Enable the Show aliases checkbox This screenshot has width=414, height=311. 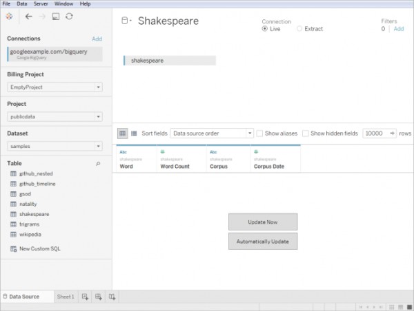point(259,133)
